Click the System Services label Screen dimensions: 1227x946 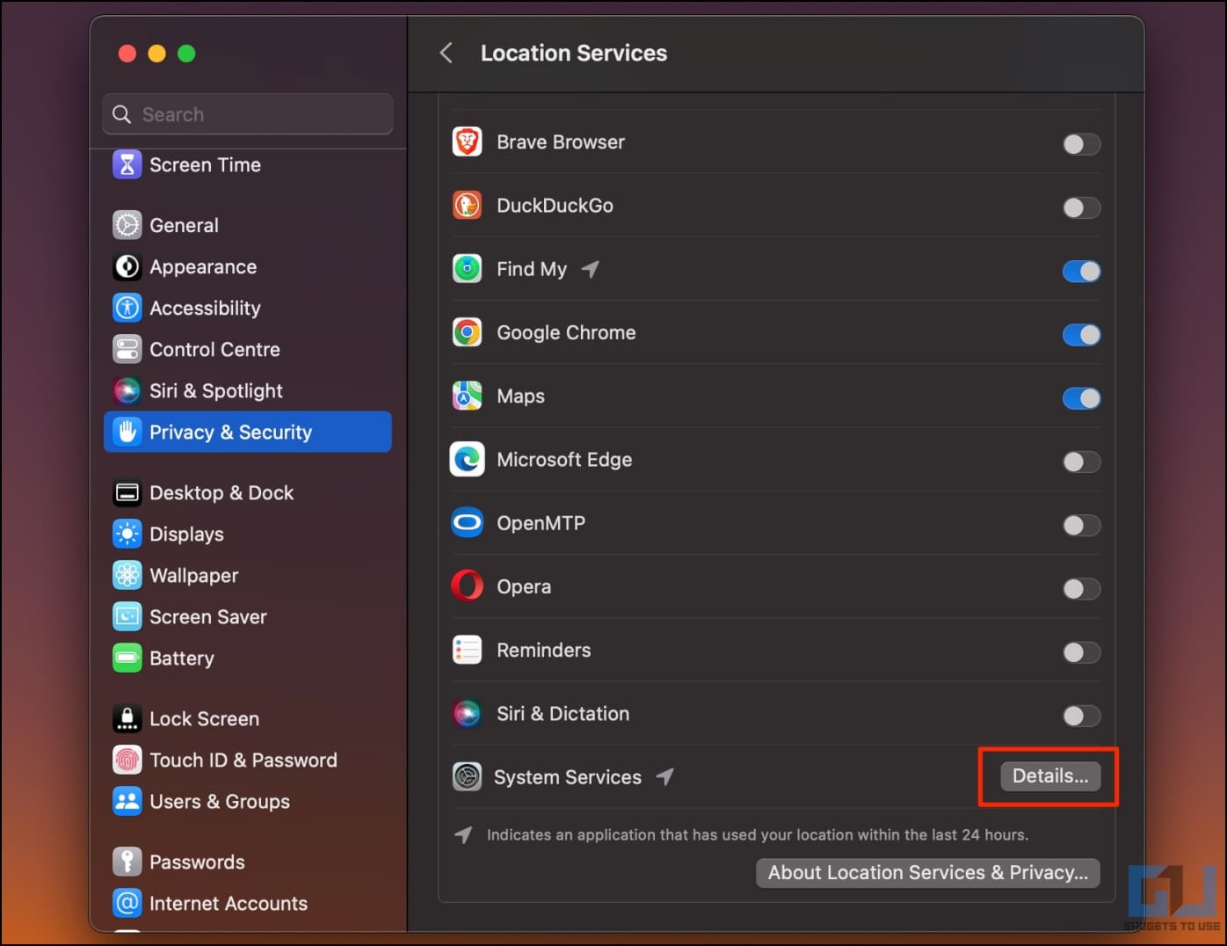[568, 777]
